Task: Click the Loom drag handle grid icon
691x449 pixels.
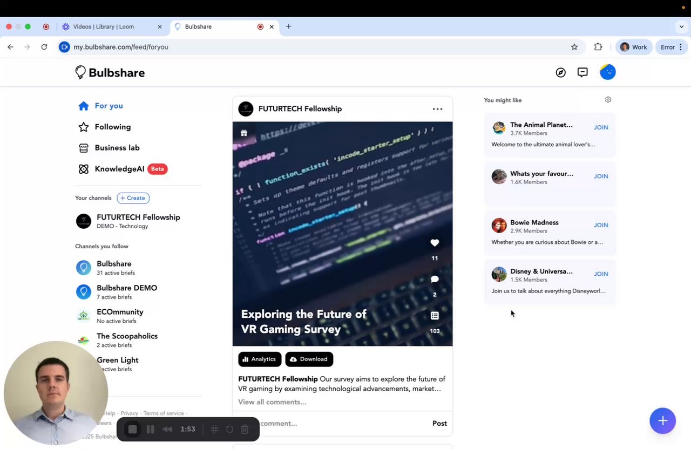Action: [x=214, y=429]
